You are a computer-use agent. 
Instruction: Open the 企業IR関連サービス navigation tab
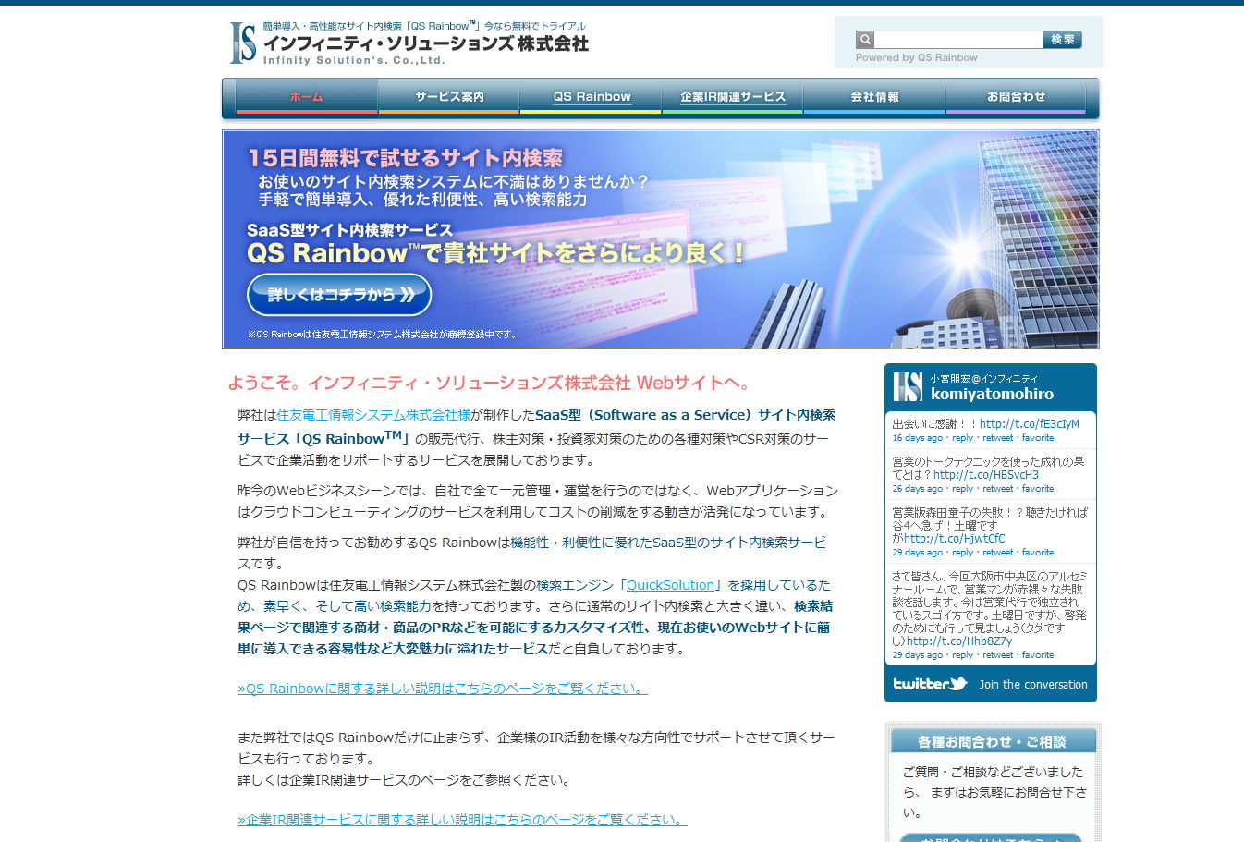(733, 97)
